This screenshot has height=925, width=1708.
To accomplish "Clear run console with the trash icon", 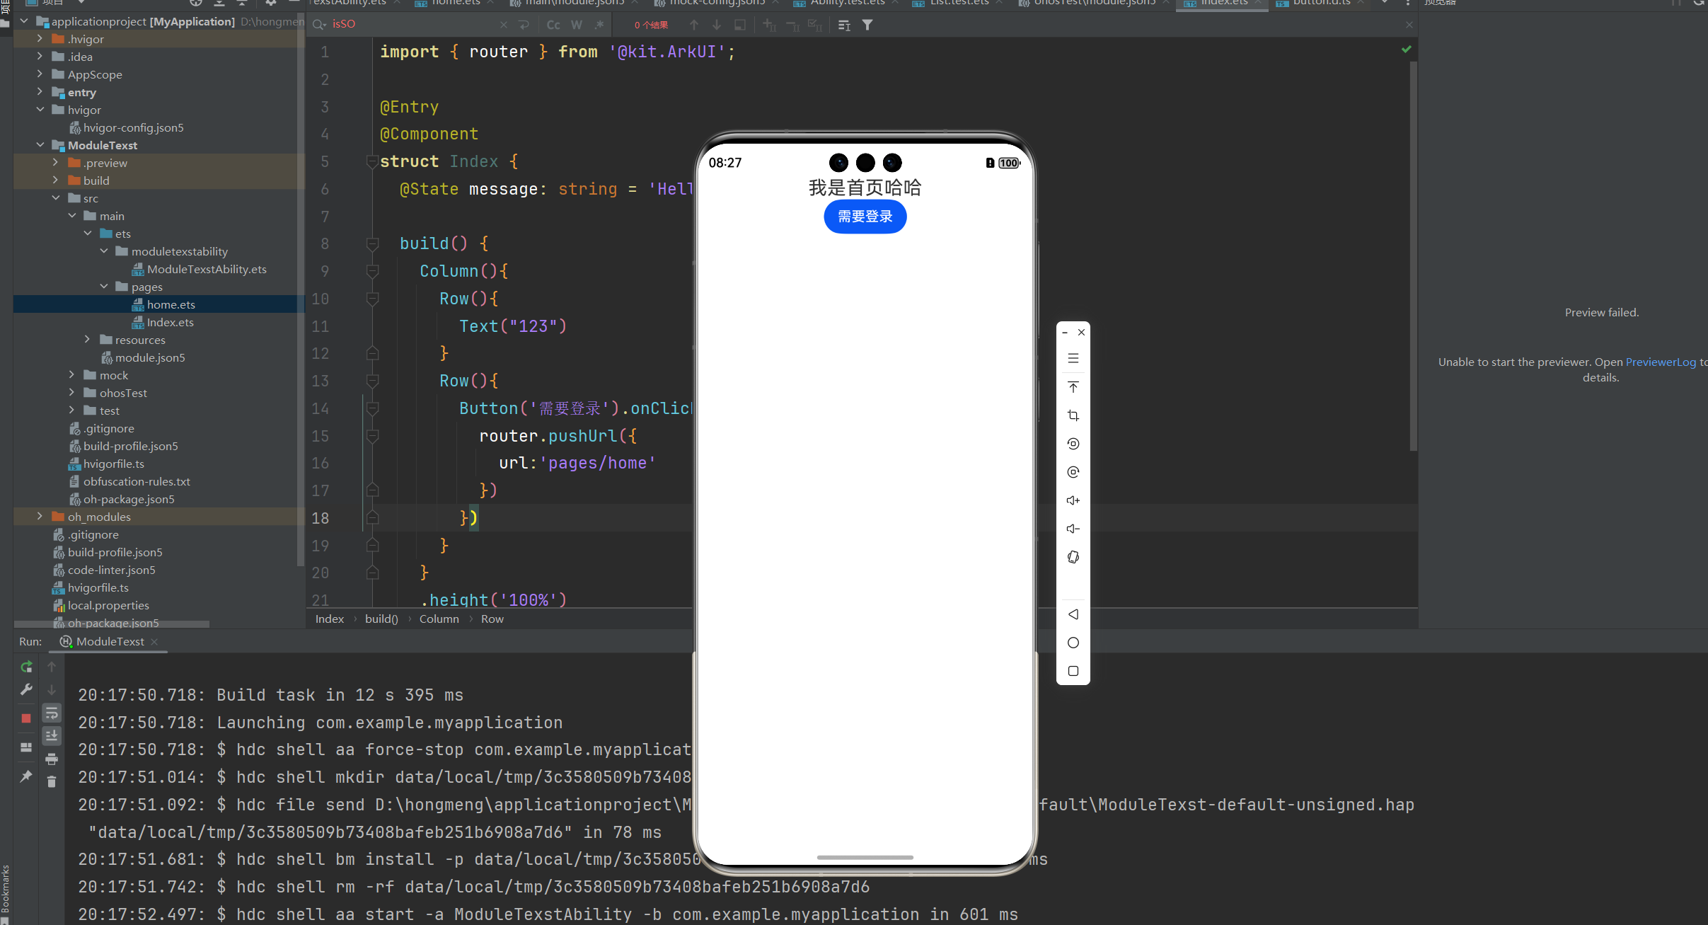I will pyautogui.click(x=52, y=781).
